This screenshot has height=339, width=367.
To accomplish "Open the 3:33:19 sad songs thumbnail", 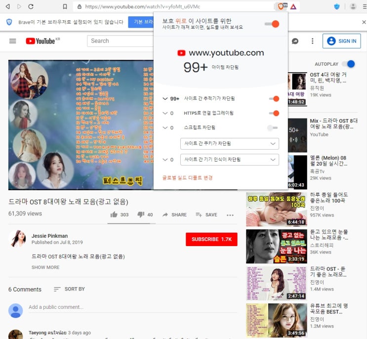I will coord(277,246).
